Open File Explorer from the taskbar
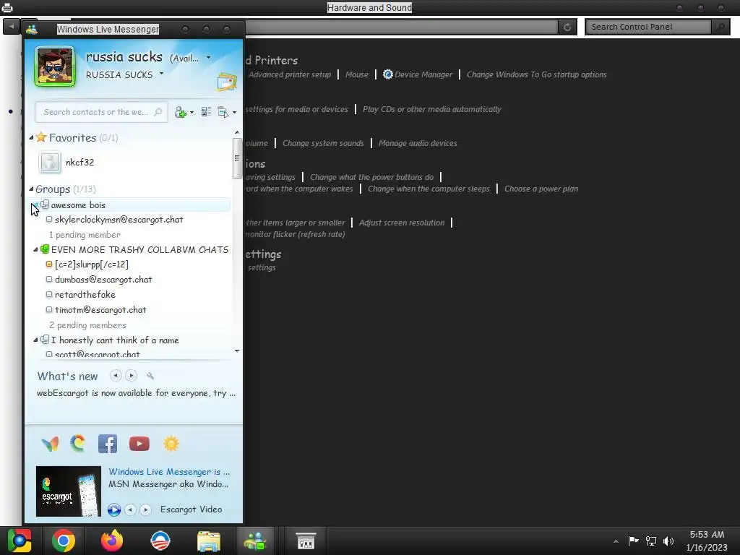740x555 pixels. click(x=208, y=541)
